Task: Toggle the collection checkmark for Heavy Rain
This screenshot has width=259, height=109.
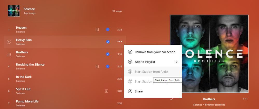Action: tap(108, 42)
